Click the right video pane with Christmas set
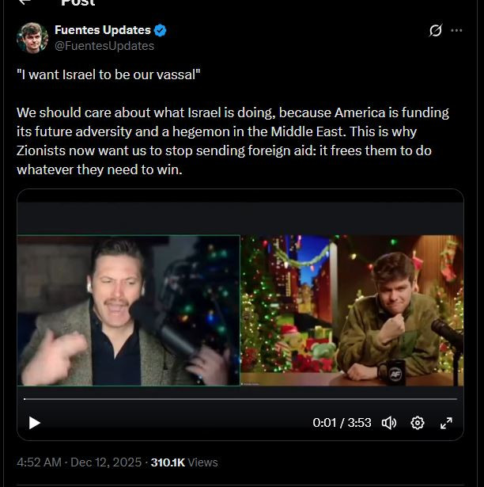The height and width of the screenshot is (487, 484). pos(352,310)
